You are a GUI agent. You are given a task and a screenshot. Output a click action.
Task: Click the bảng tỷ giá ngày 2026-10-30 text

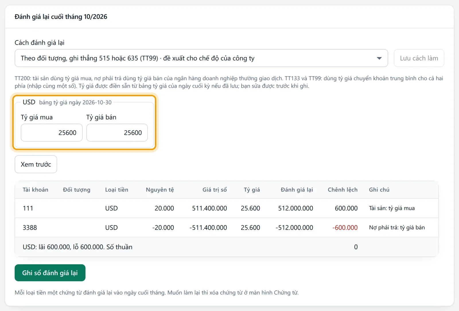75,102
